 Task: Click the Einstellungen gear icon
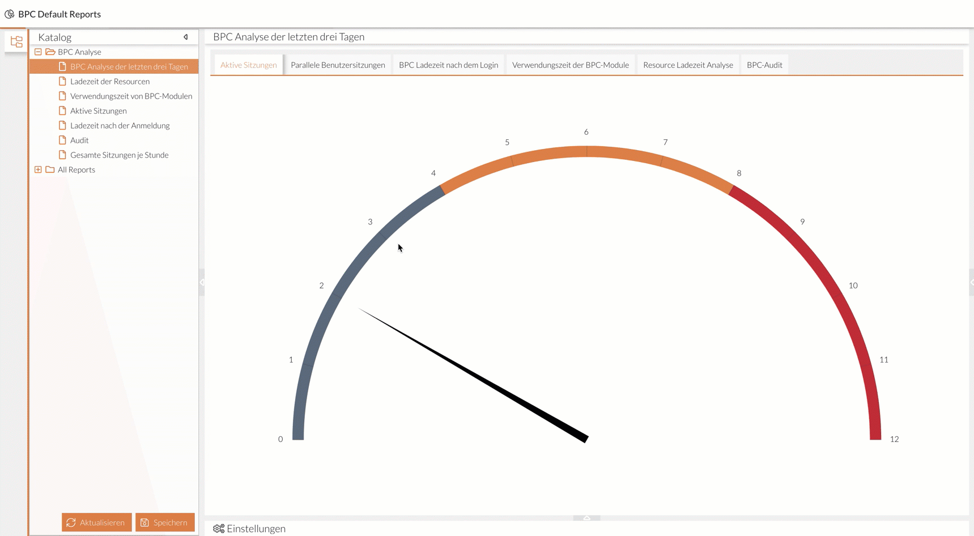click(219, 529)
